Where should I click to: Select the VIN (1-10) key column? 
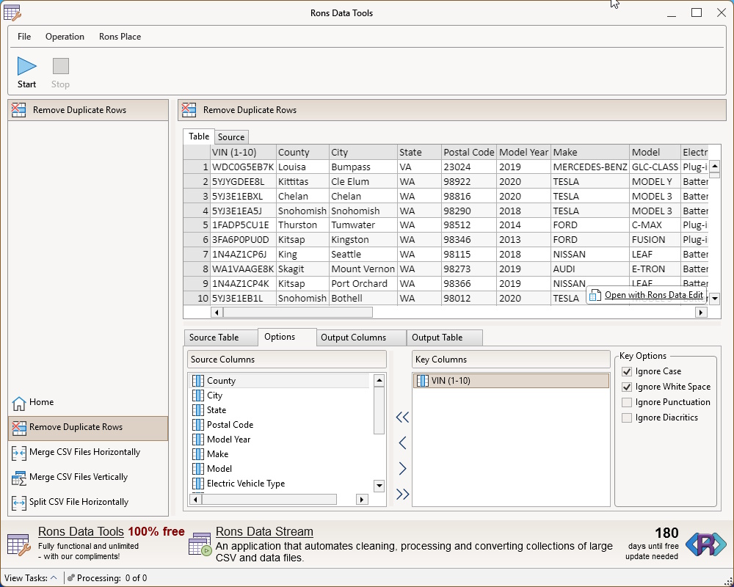coord(511,381)
